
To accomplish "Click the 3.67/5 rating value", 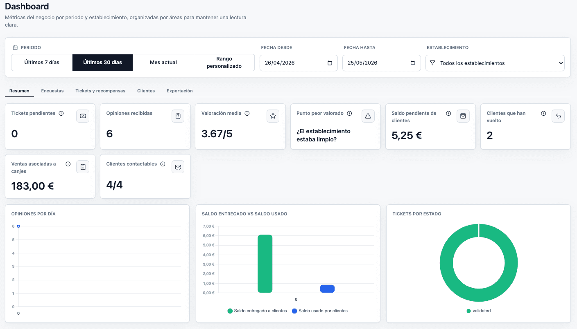I will [x=217, y=134].
